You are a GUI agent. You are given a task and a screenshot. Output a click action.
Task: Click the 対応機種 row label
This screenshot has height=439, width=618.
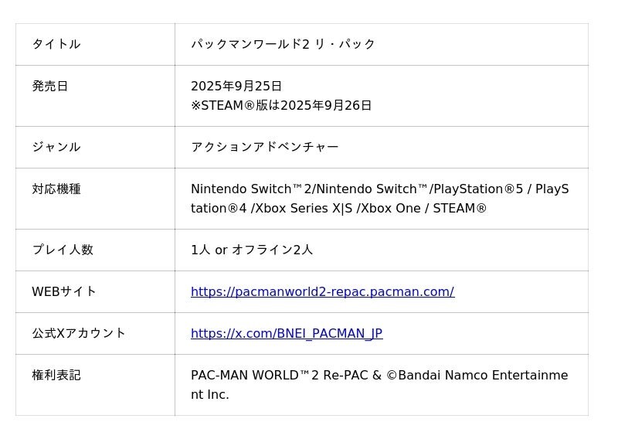click(x=56, y=189)
